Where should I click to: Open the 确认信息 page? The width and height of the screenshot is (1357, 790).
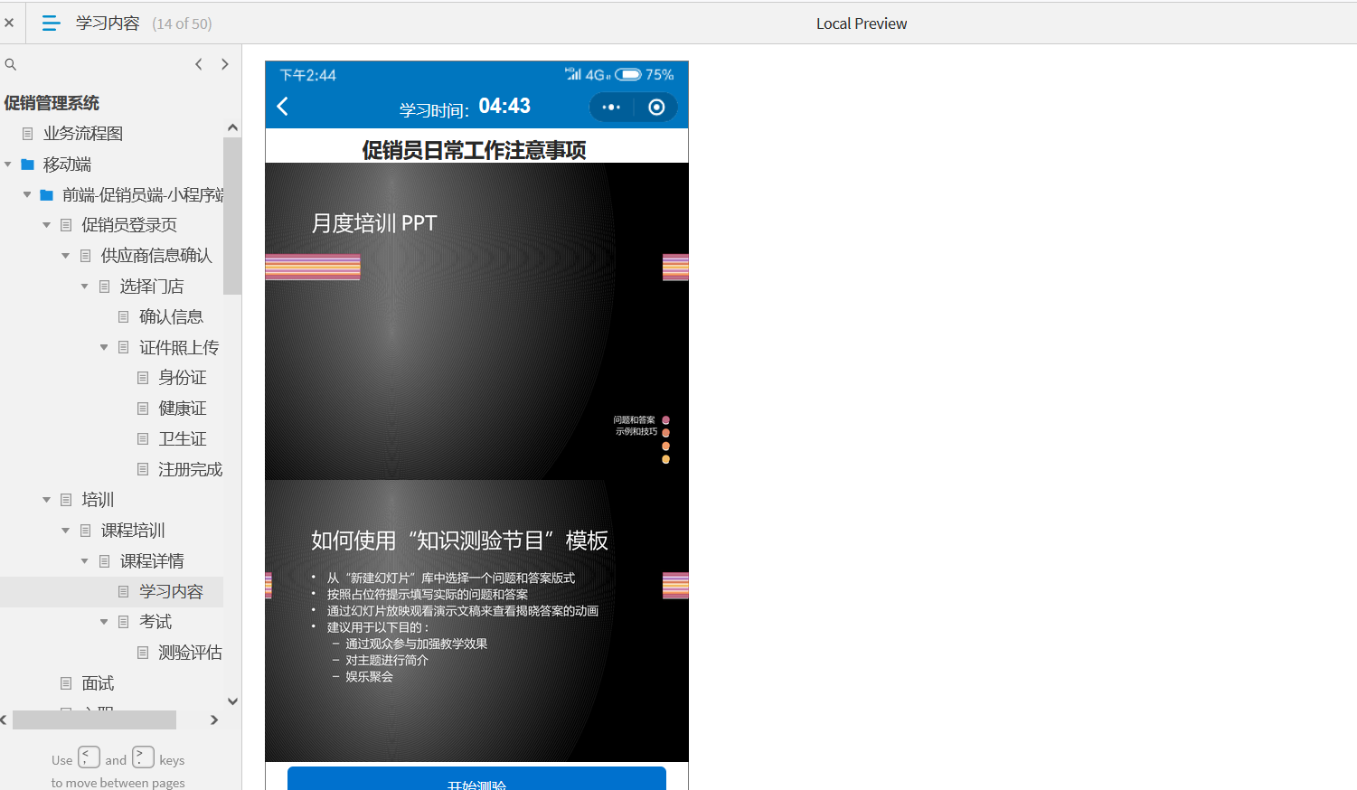pos(171,317)
